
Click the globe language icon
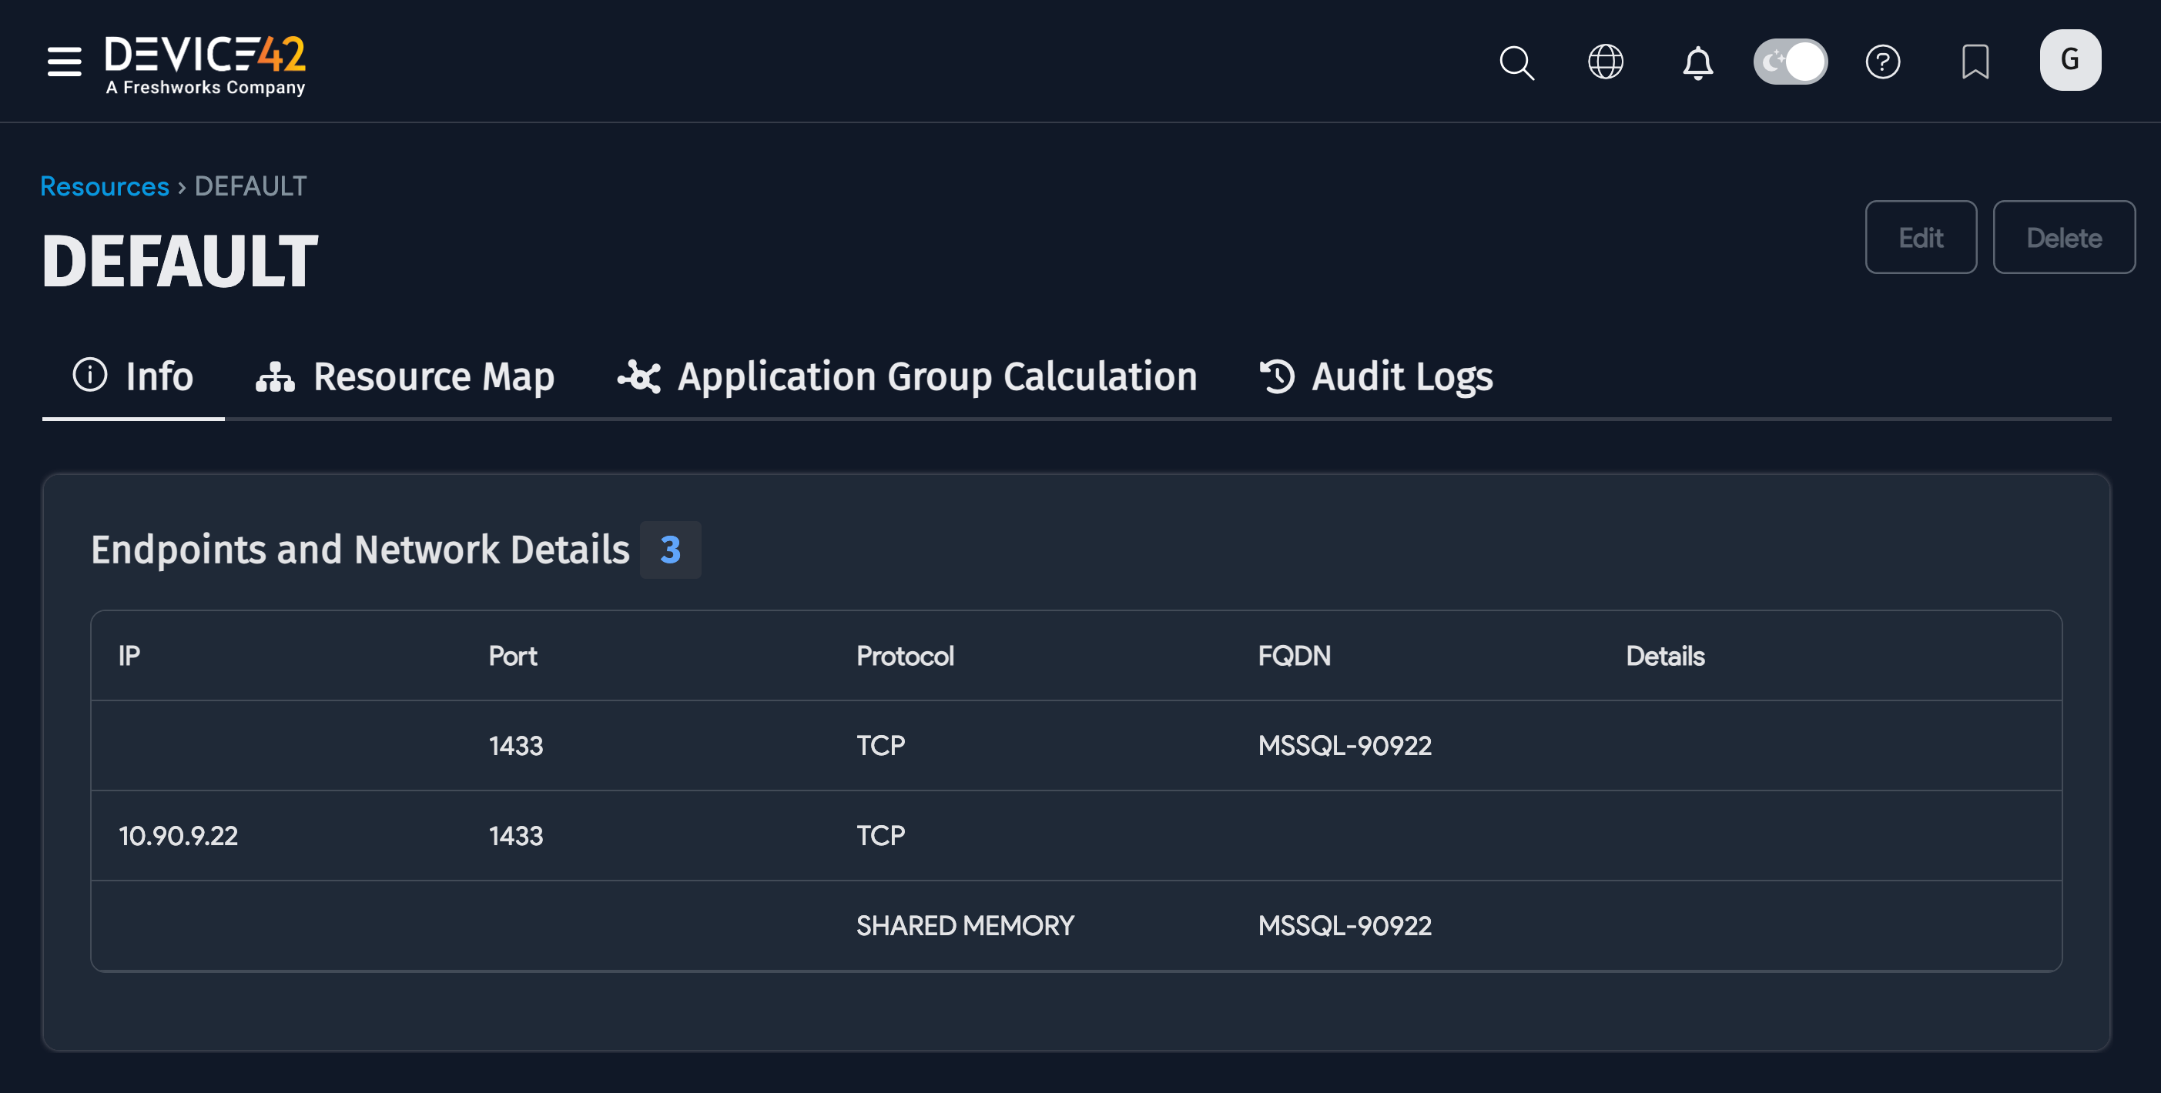click(x=1606, y=62)
